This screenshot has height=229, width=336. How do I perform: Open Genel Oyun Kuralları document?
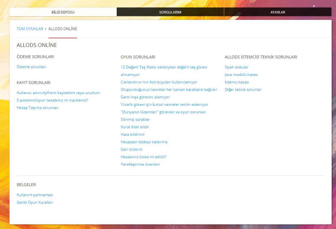click(35, 203)
